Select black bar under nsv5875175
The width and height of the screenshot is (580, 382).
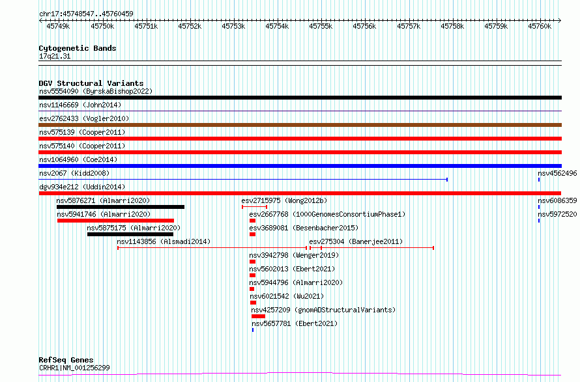[x=130, y=234]
